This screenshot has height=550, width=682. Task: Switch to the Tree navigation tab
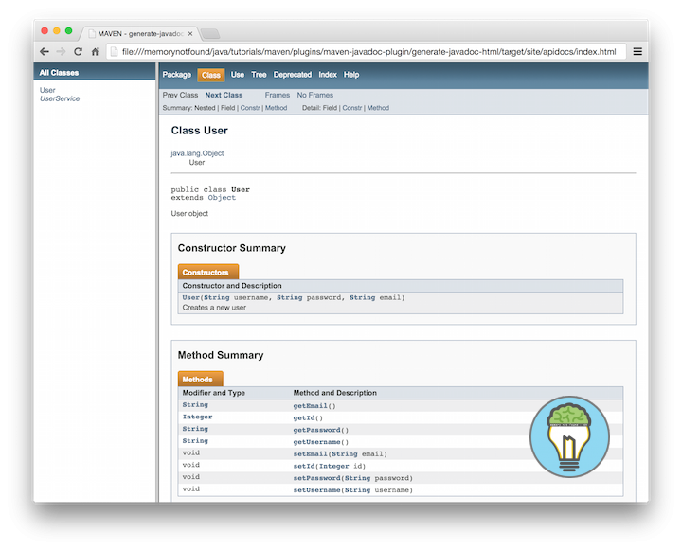[x=259, y=75]
